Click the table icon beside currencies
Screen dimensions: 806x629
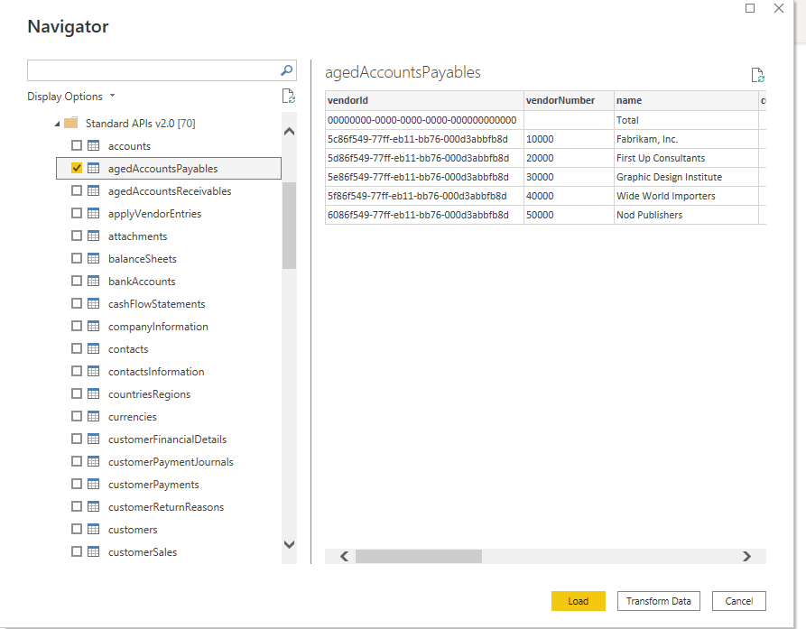click(x=94, y=416)
